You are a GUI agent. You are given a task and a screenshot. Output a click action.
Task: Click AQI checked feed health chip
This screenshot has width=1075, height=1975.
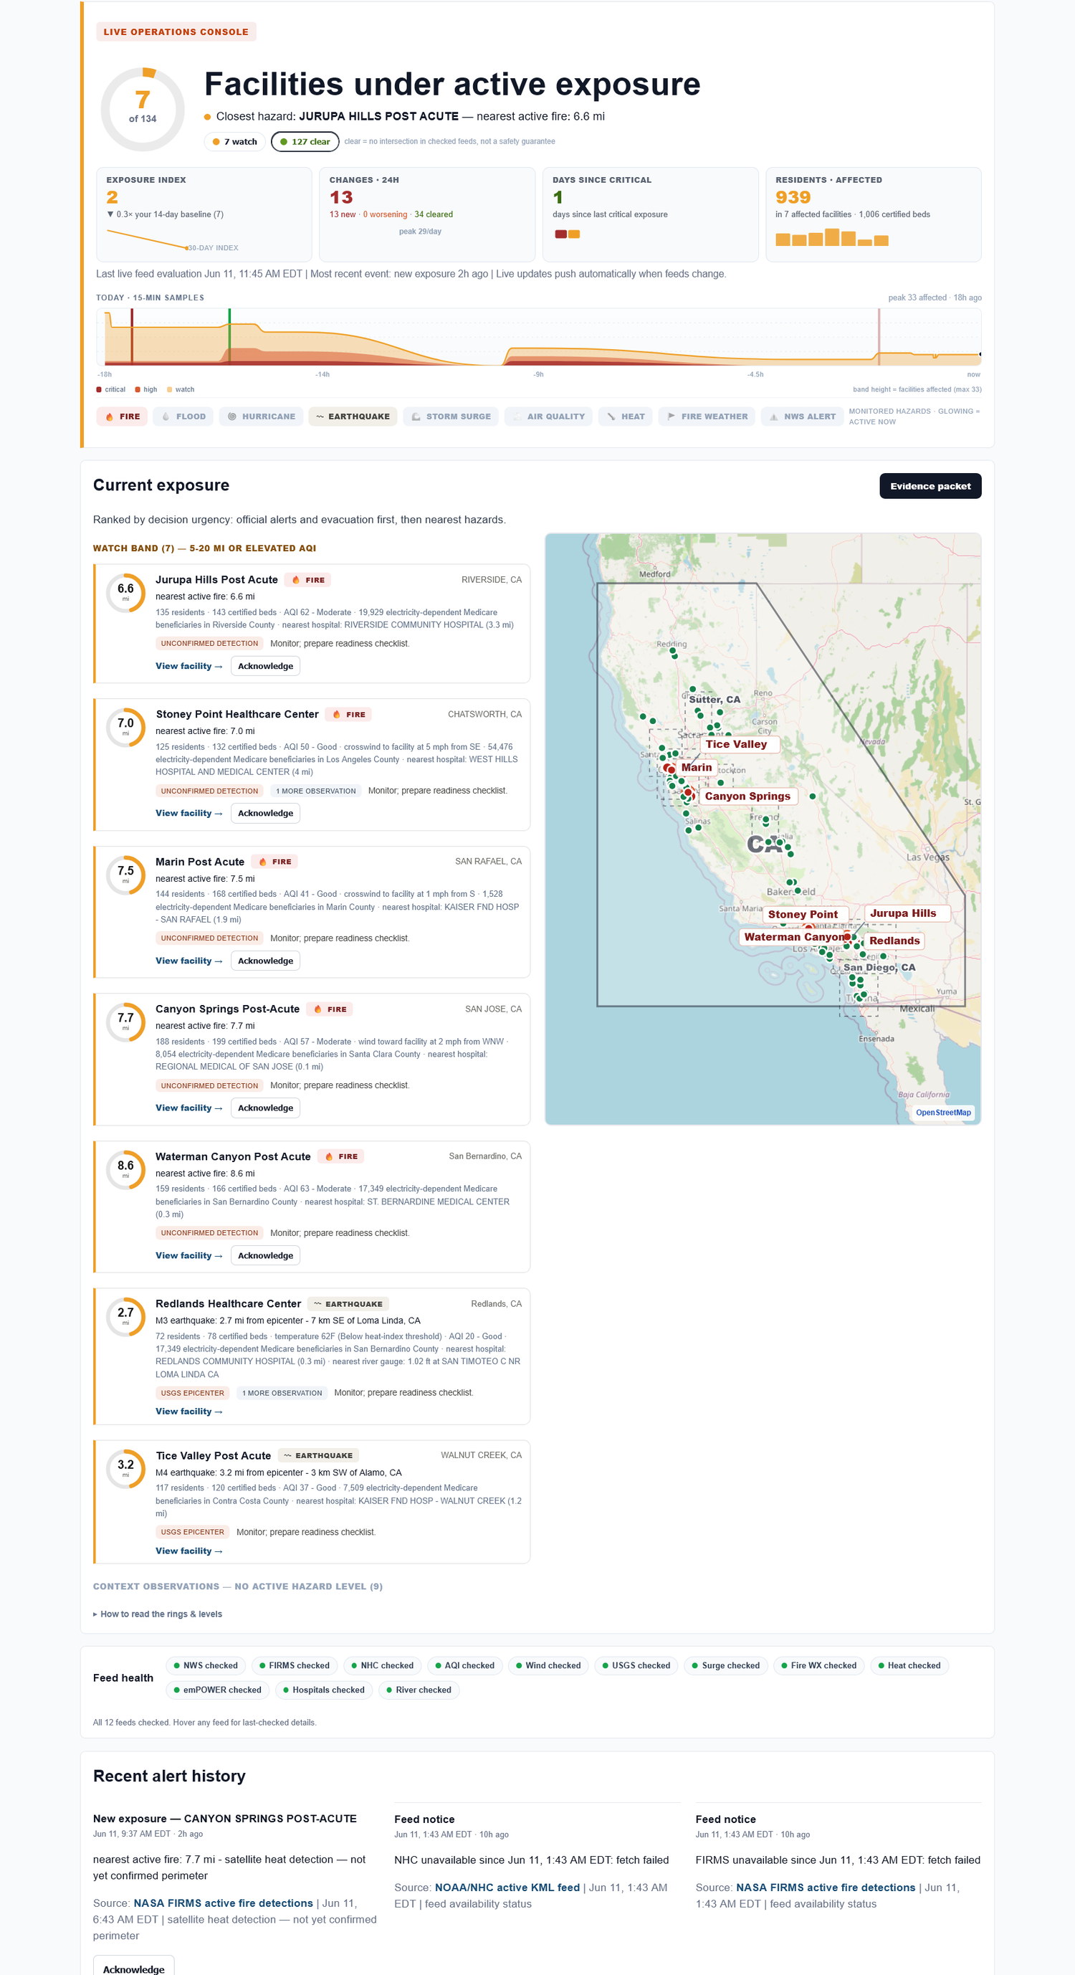(x=464, y=1666)
